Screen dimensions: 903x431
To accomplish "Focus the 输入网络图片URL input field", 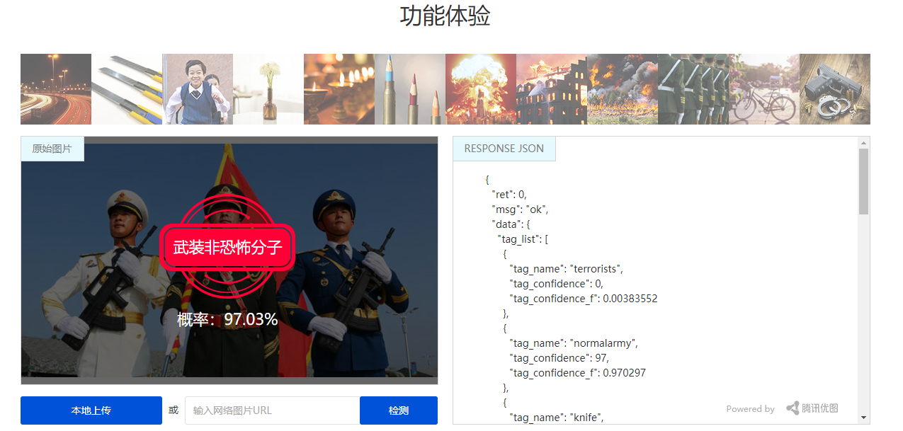I will click(273, 410).
